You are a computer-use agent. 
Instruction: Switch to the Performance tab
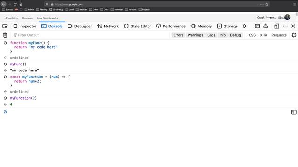click(x=171, y=26)
